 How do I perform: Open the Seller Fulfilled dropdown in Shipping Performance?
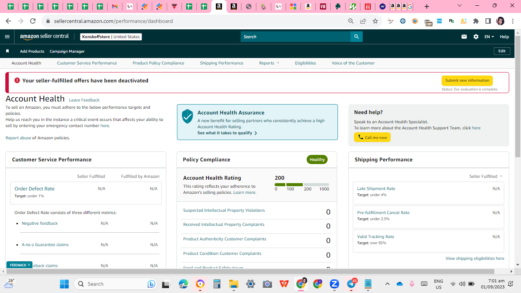pyautogui.click(x=486, y=176)
